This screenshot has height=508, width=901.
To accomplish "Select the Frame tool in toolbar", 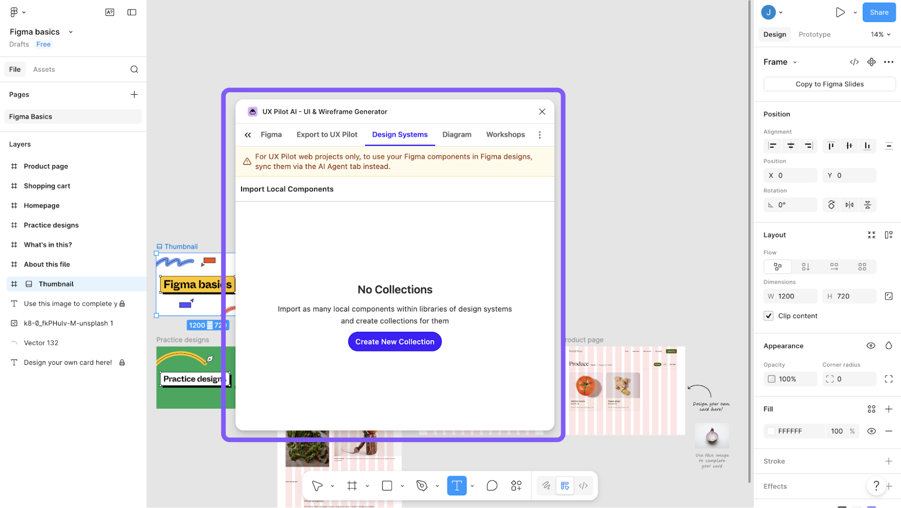I will [352, 486].
